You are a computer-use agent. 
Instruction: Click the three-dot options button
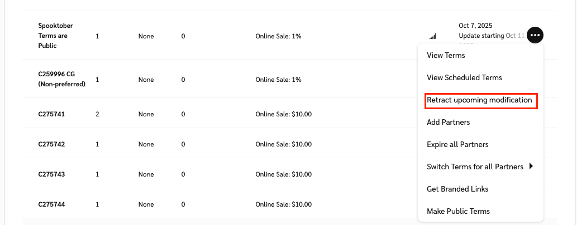(x=535, y=35)
